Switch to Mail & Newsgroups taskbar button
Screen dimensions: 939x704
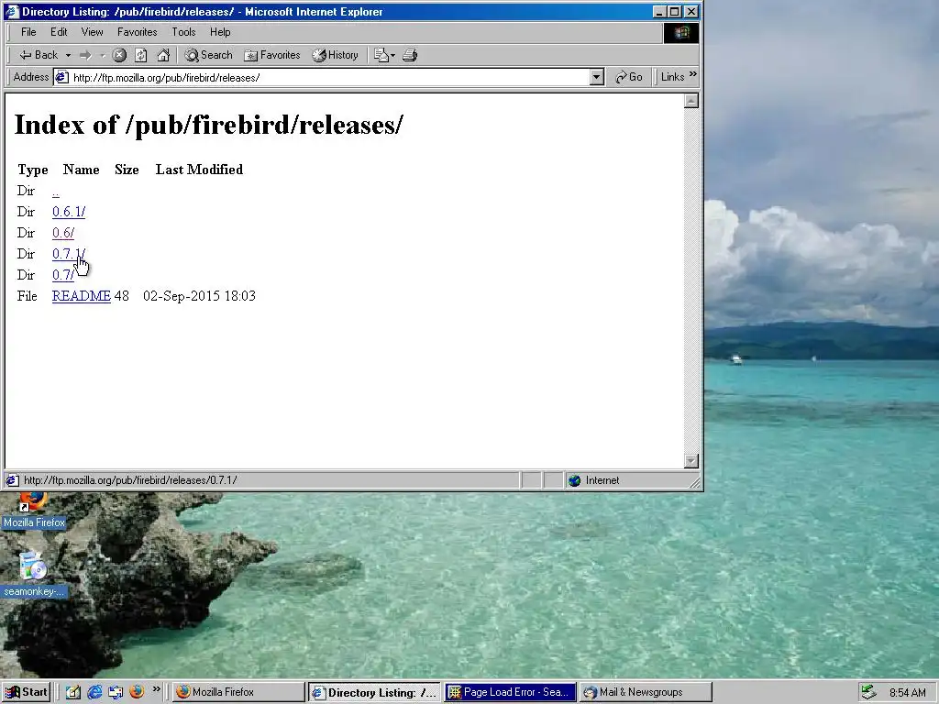646,692
